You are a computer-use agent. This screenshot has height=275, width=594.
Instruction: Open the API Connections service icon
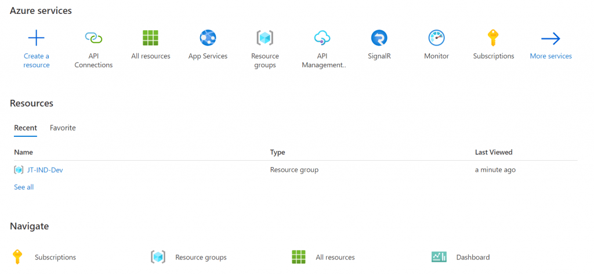93,38
